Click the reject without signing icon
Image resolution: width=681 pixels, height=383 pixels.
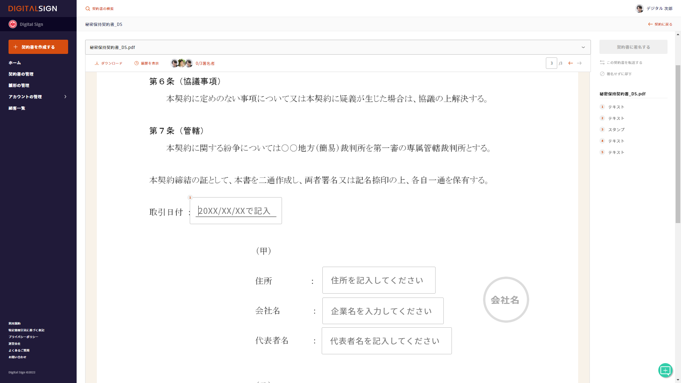[602, 74]
